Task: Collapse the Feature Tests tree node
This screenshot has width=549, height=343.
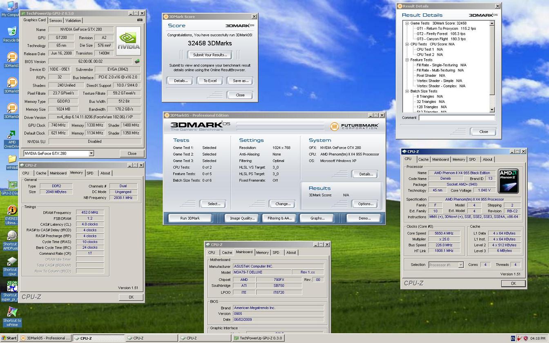Action: 407,60
